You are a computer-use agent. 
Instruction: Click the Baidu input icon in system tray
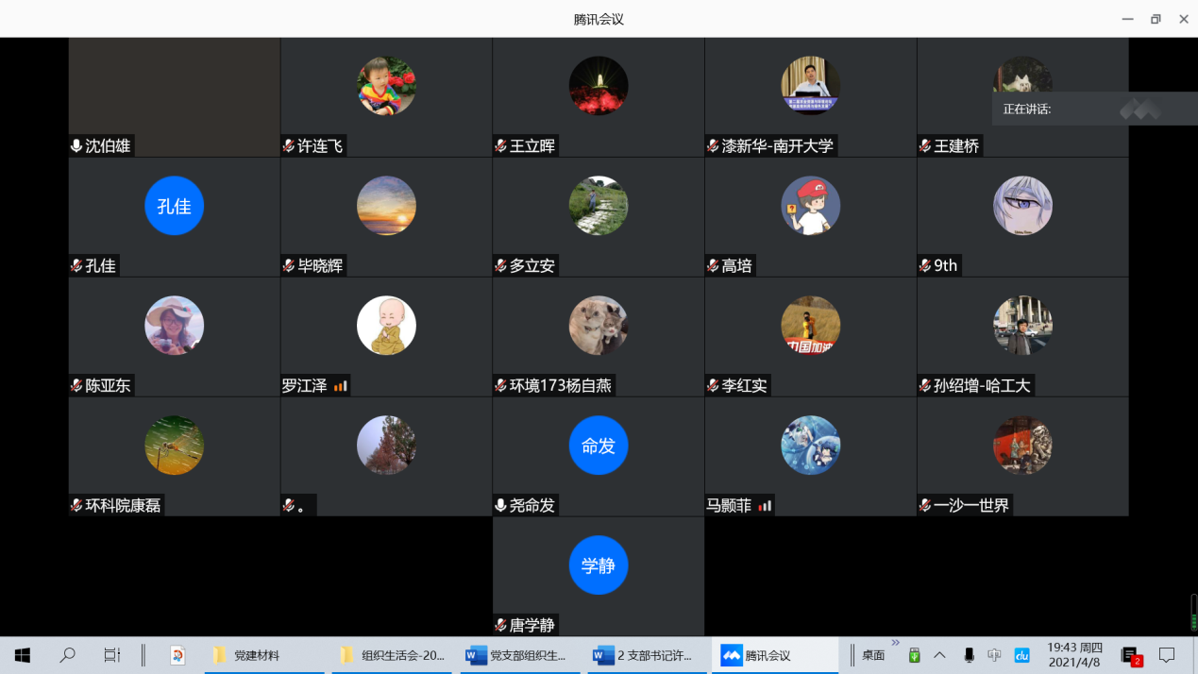tap(1021, 655)
